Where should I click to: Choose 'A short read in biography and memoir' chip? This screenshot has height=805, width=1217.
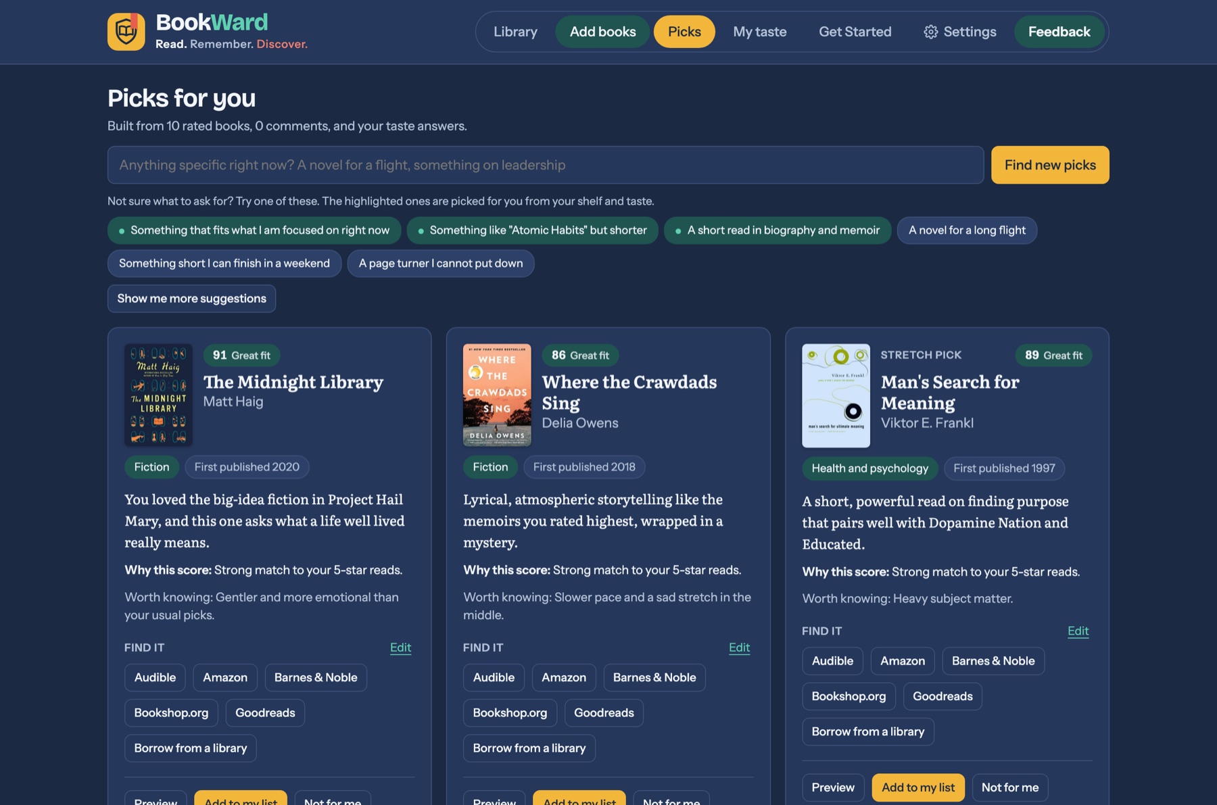778,230
